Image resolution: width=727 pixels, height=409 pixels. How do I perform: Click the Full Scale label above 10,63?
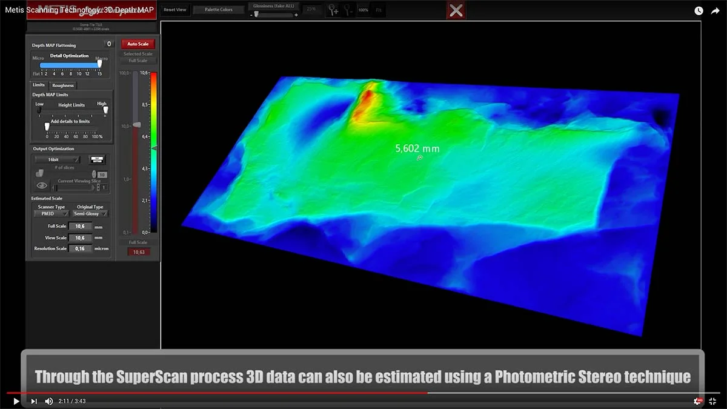[138, 242]
